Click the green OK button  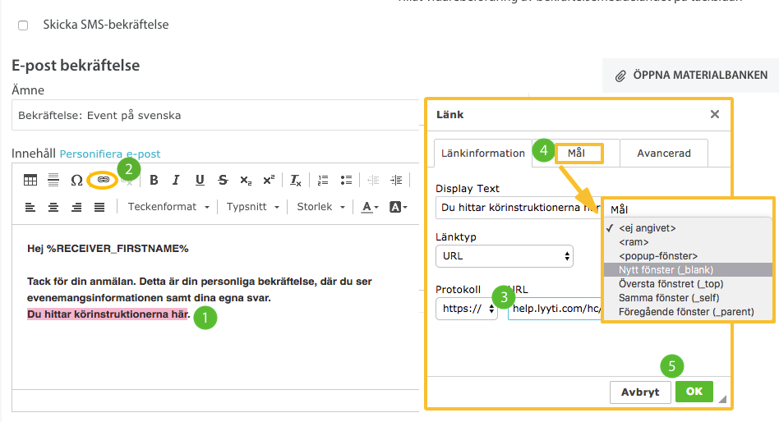[x=694, y=392]
